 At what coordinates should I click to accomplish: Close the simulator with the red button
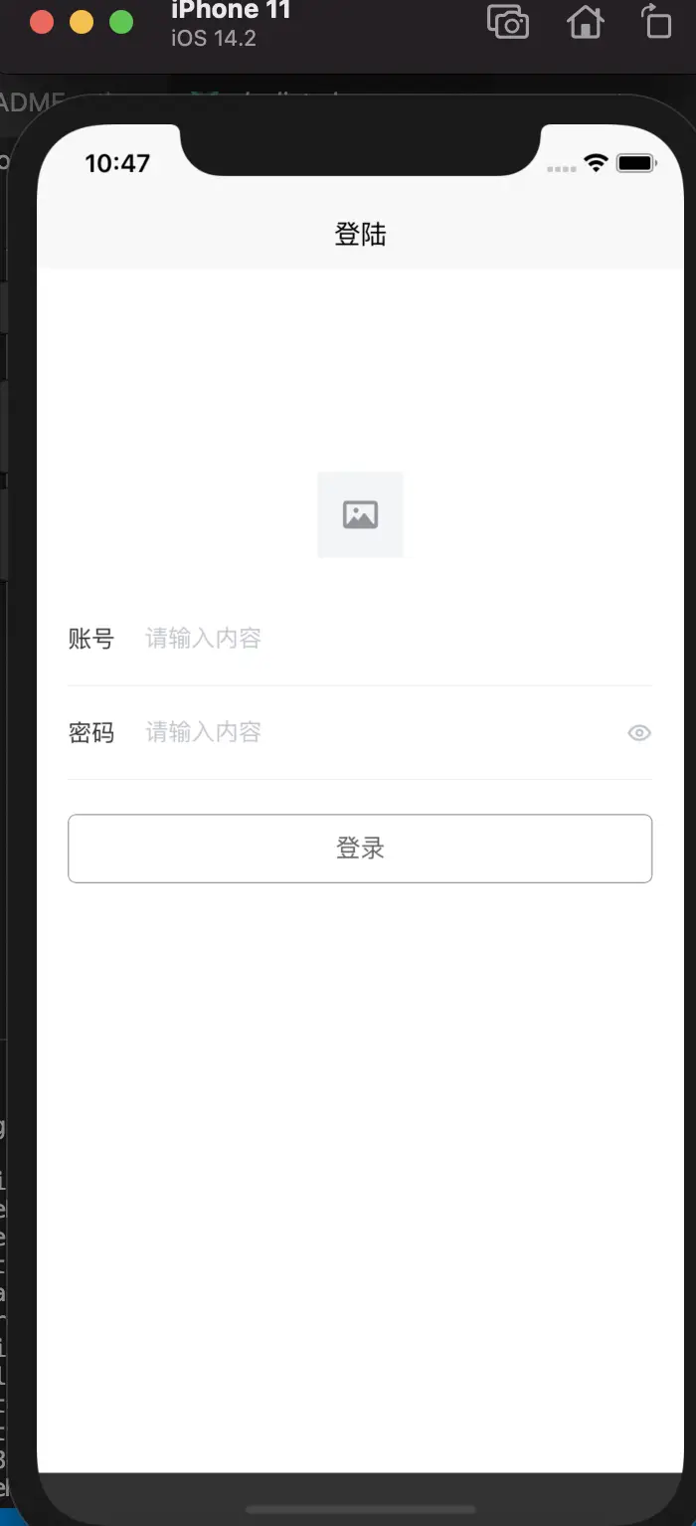(42, 22)
